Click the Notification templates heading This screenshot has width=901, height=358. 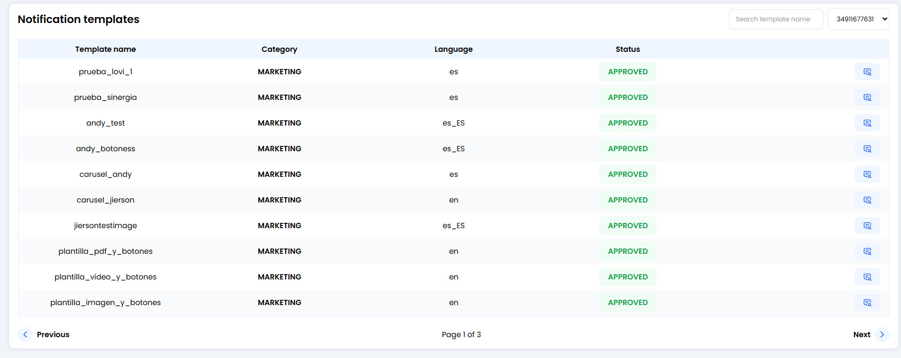tap(79, 19)
